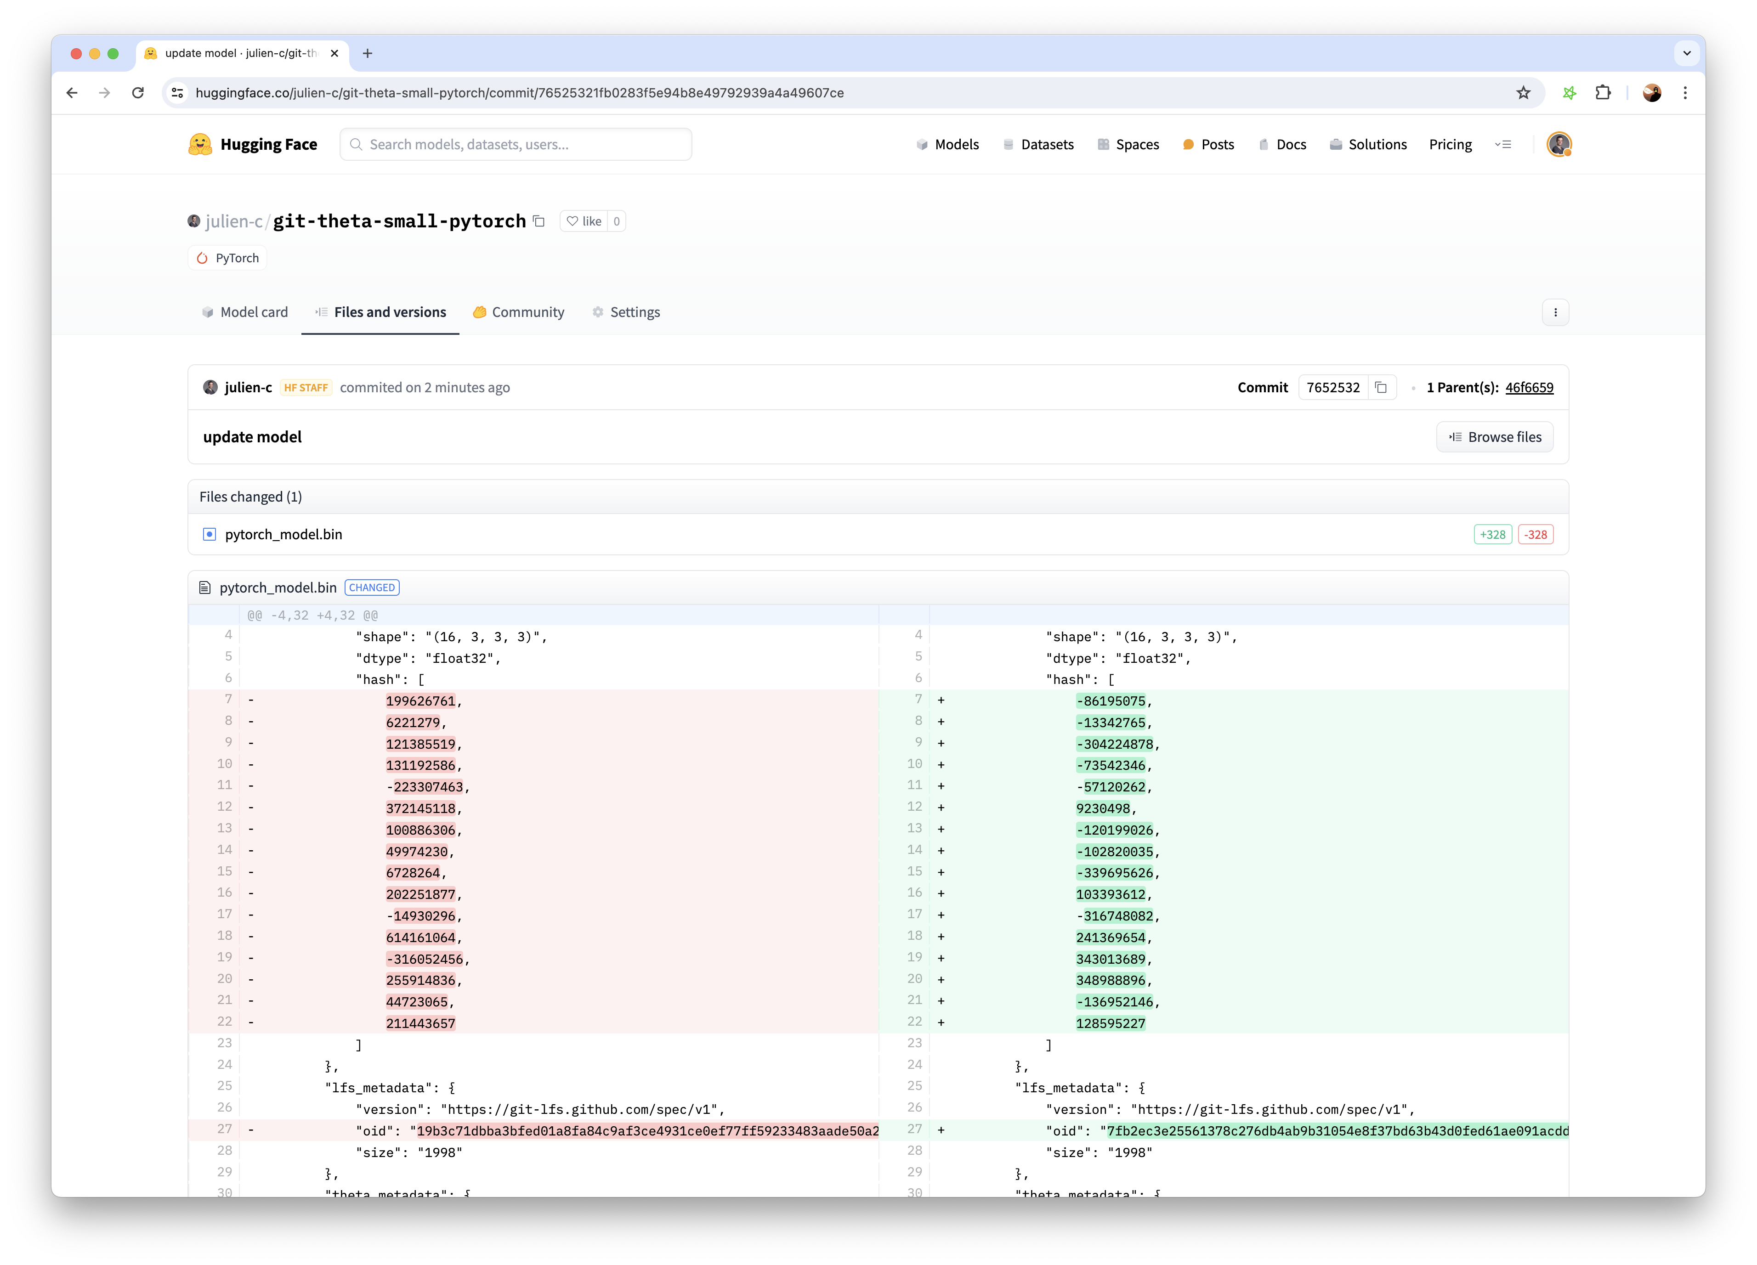This screenshot has height=1265, width=1757.
Task: Click the search models input field
Action: tap(516, 145)
